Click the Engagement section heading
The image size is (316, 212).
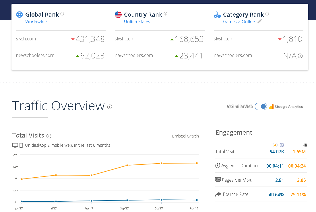tap(234, 133)
